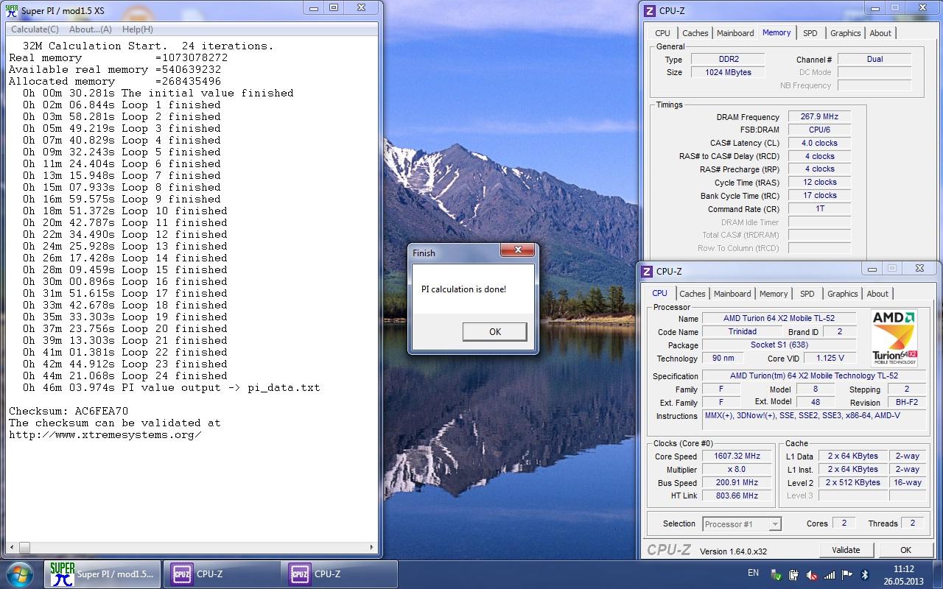Screen dimensions: 943x589
Task: Open the About tab in the front CPU-Z window
Action: pyautogui.click(x=877, y=294)
